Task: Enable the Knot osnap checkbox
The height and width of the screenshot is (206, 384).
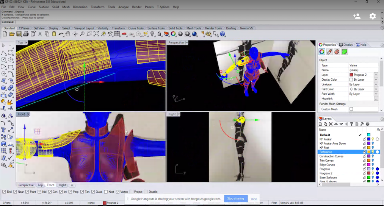Action: click(106, 192)
